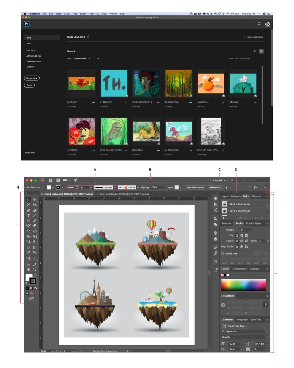Open the Layer menu in Photoshop menu bar
The image size is (294, 368).
click(x=67, y=14)
